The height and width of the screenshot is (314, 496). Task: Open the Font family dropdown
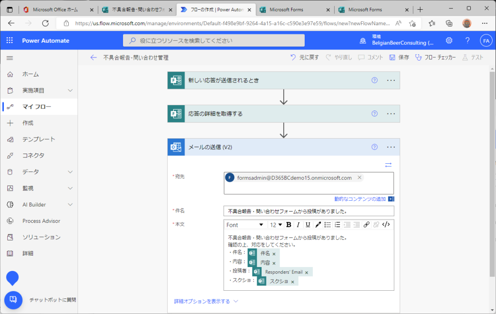click(245, 225)
